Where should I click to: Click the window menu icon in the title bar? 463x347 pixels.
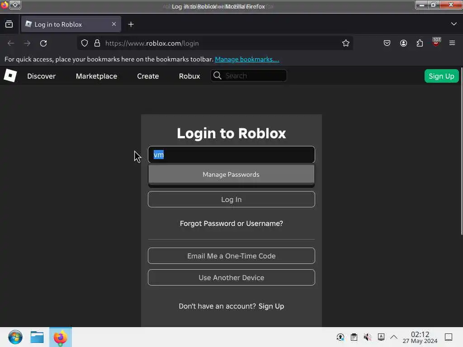click(x=15, y=5)
